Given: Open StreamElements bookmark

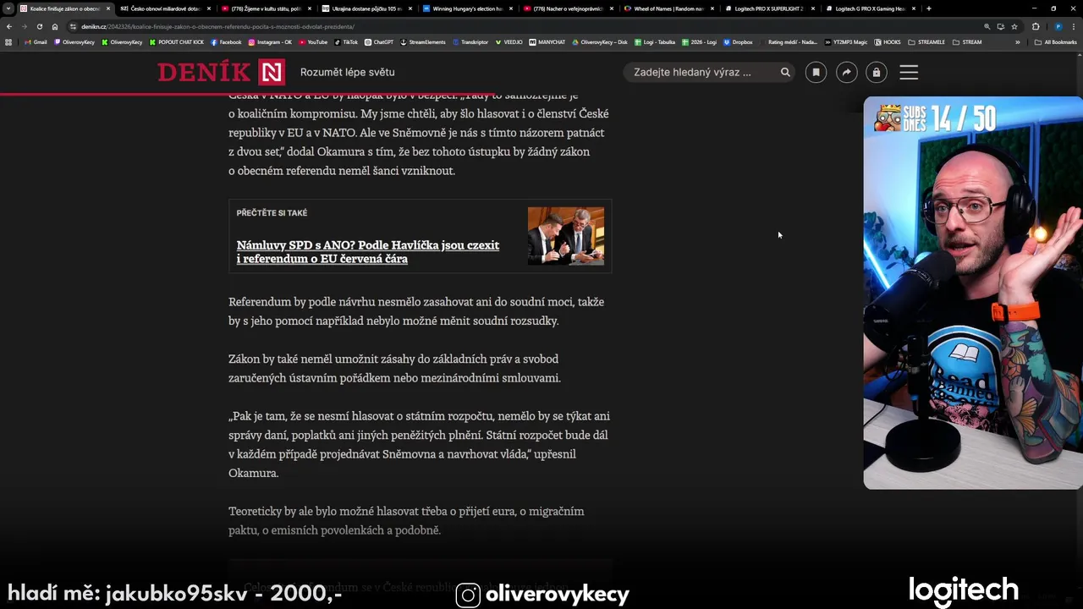Looking at the screenshot, I should pos(423,41).
